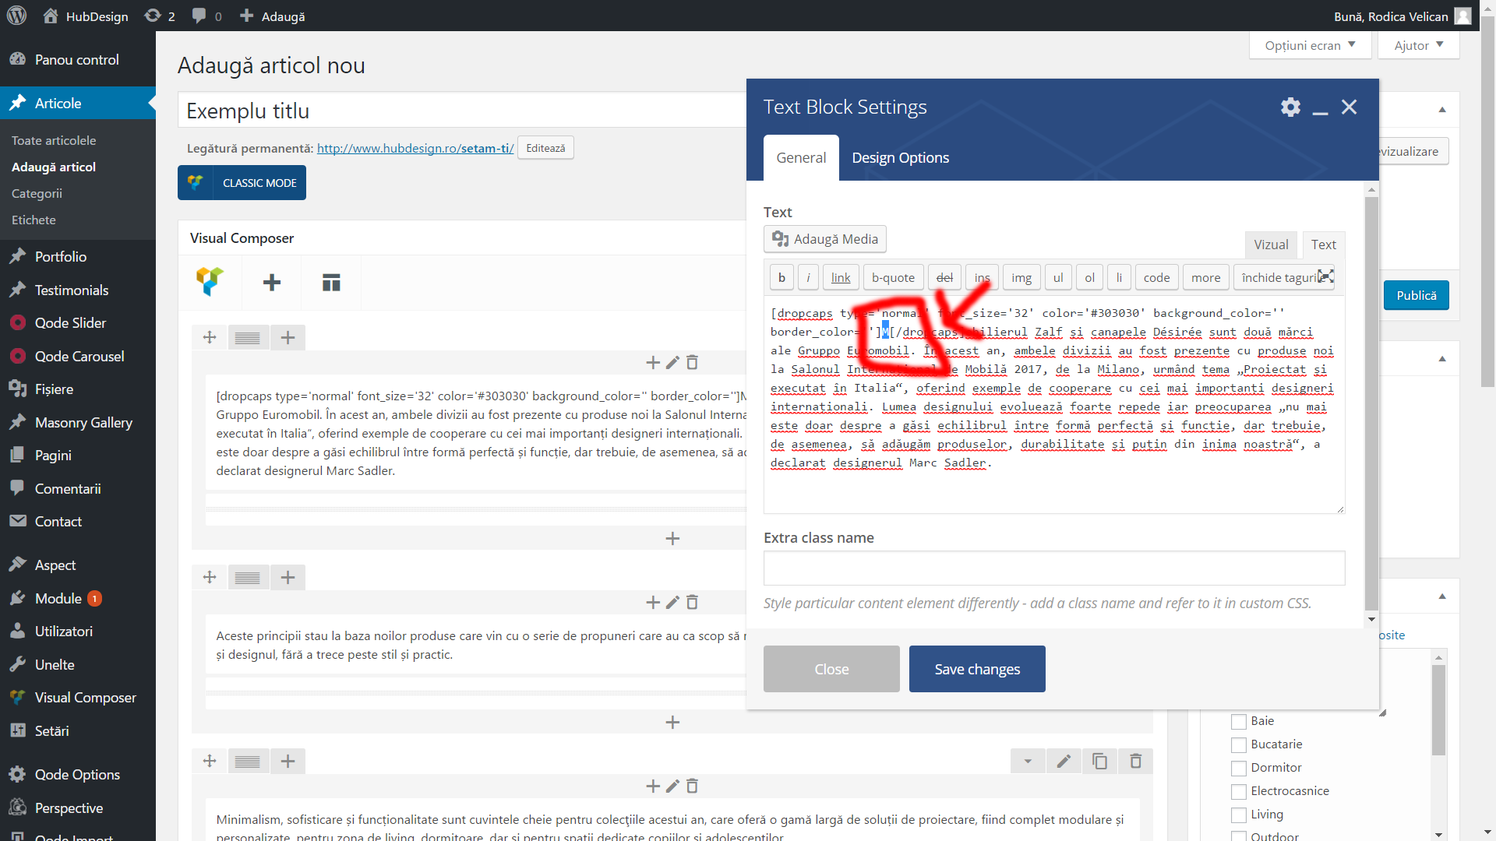The image size is (1496, 841).
Task: Switch to CLASSIC MODE
Action: (242, 182)
